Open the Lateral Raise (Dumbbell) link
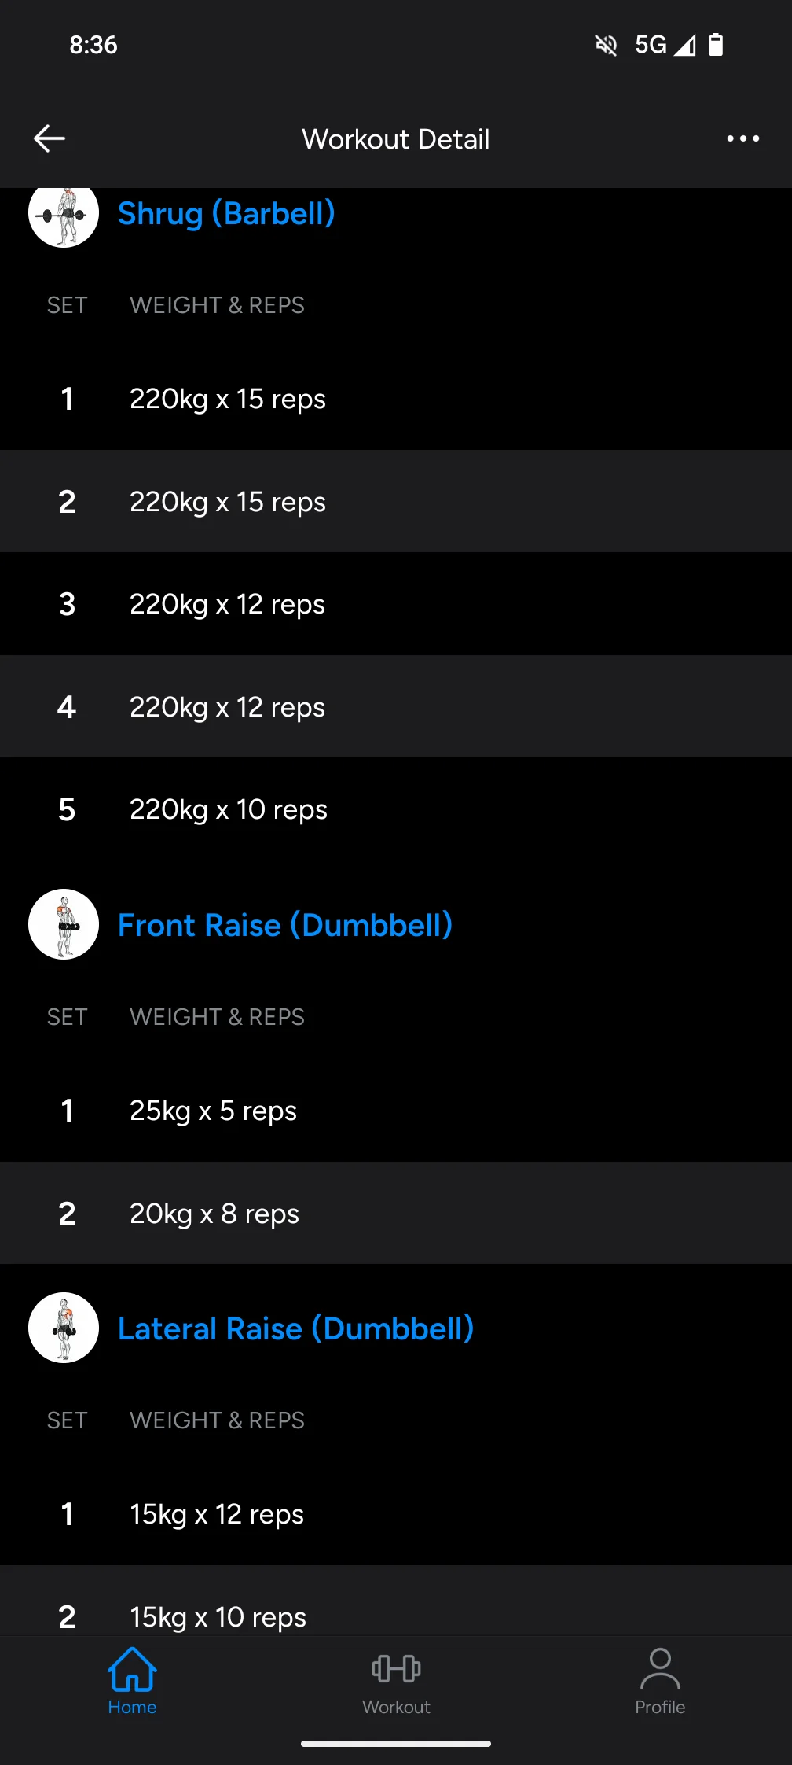This screenshot has height=1765, width=792. click(x=295, y=1329)
